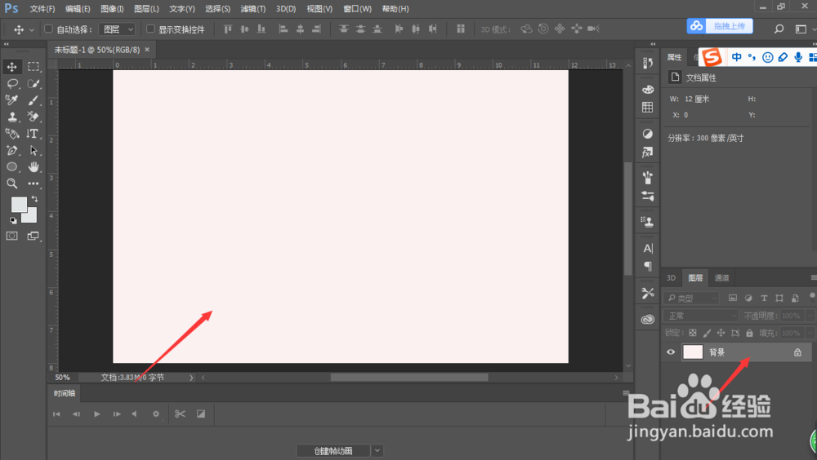This screenshot has width=817, height=460.
Task: Open the Move tool preset picker arrow
Action: (x=31, y=29)
